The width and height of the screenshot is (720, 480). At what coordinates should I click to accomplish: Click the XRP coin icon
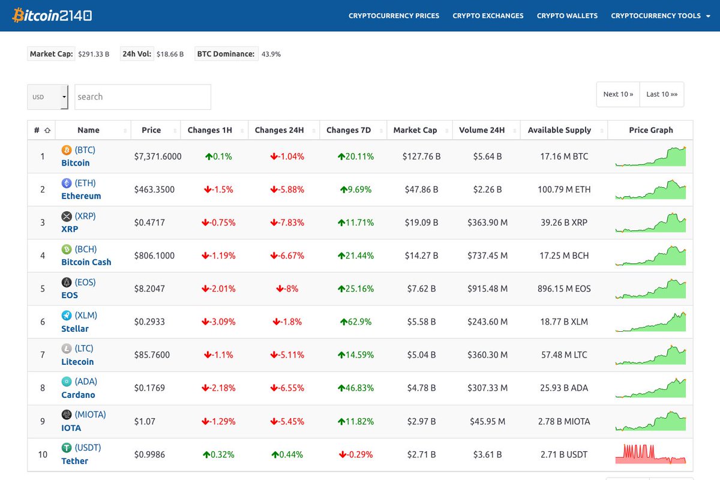[x=67, y=216]
